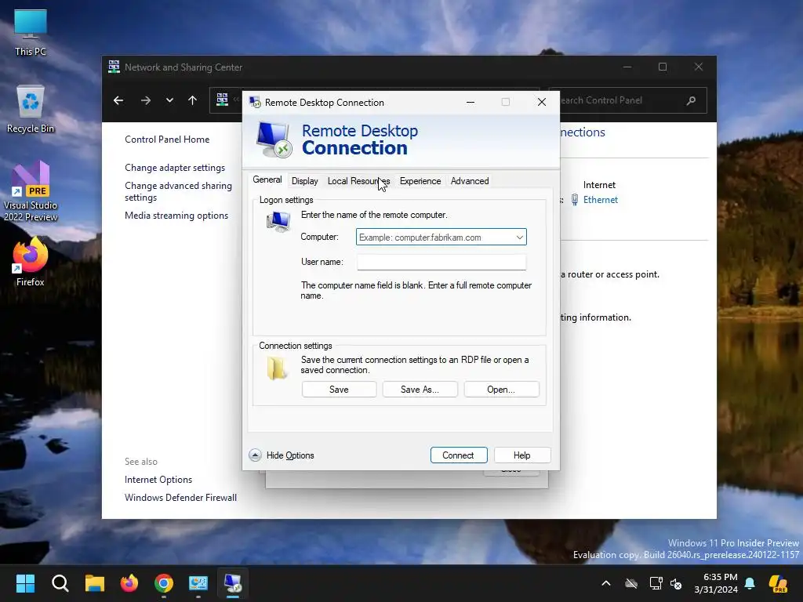Click the Copilot Preview icon in taskbar
This screenshot has height=602, width=803.
[778, 583]
